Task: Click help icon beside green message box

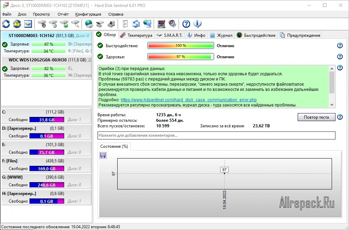Action: click(x=340, y=68)
